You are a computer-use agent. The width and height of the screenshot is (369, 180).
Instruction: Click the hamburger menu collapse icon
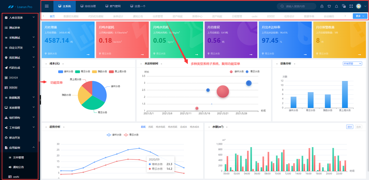pos(47,6)
